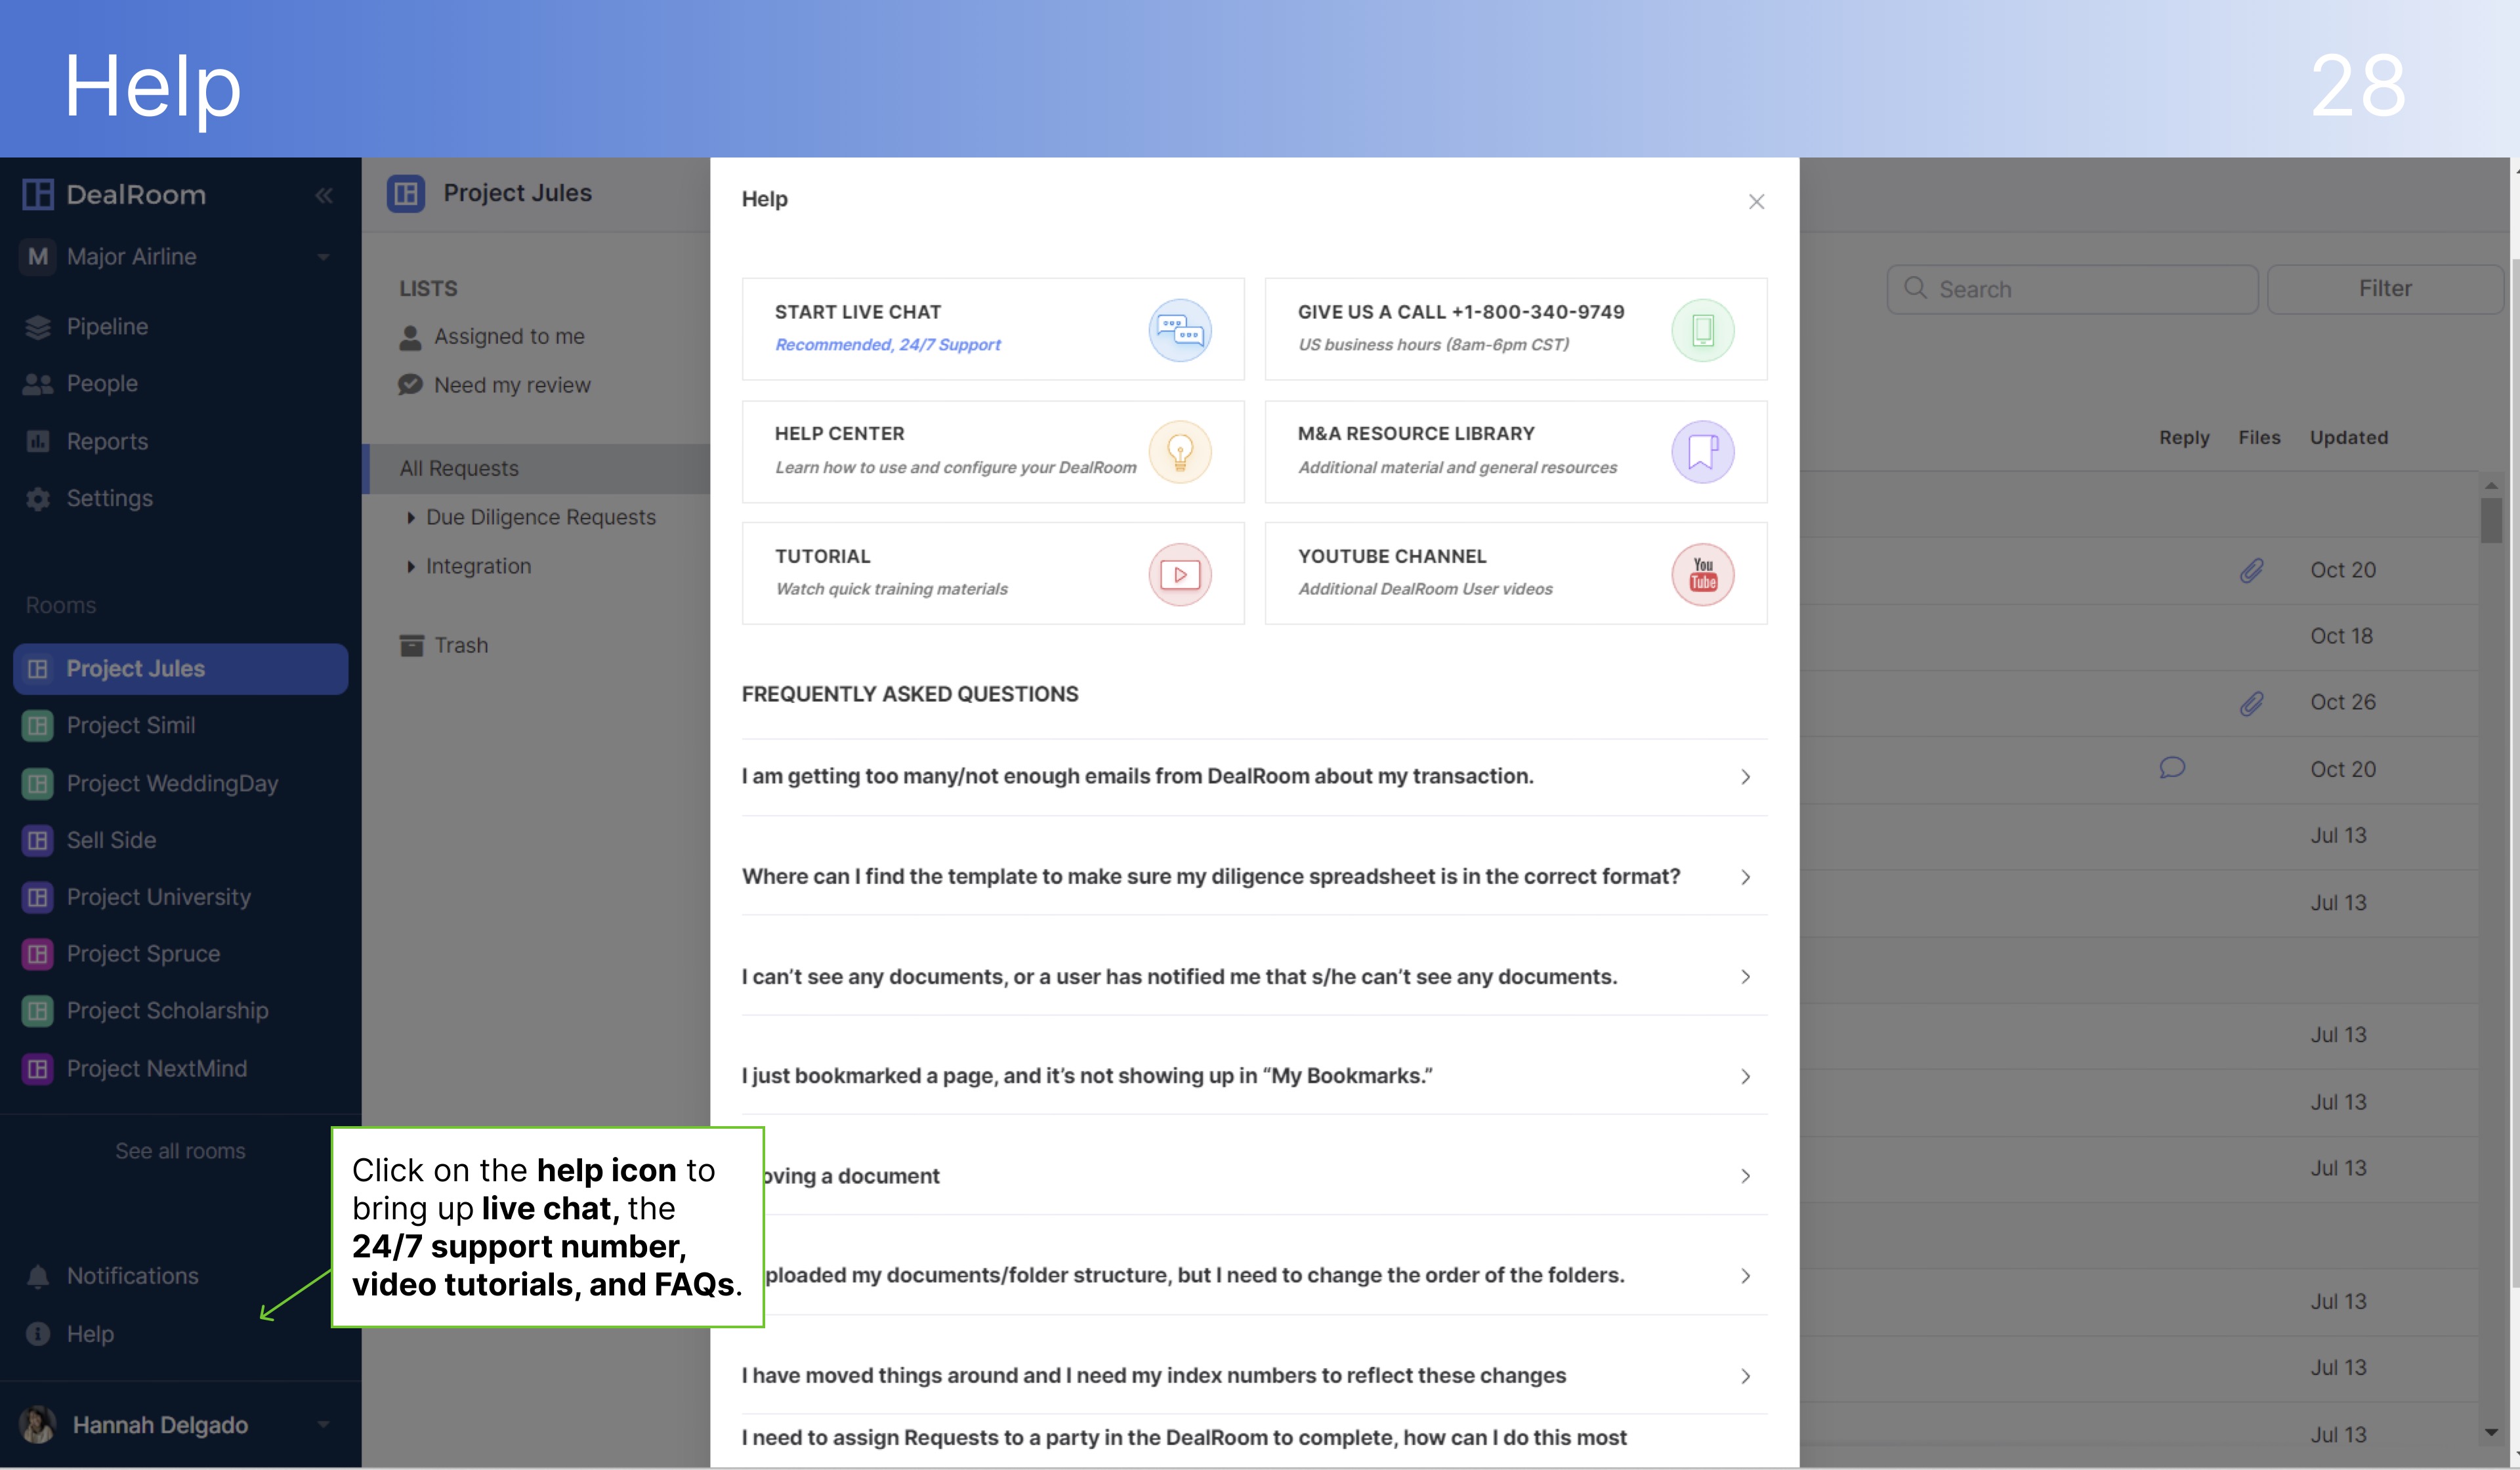This screenshot has height=1470, width=2520.
Task: Click the Filter button in requests view
Action: coord(2383,287)
